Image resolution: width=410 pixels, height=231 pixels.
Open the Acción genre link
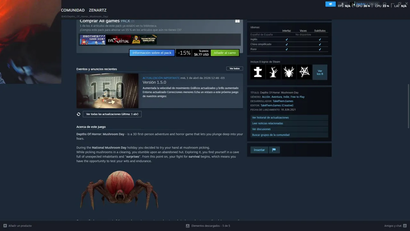coord(266,97)
